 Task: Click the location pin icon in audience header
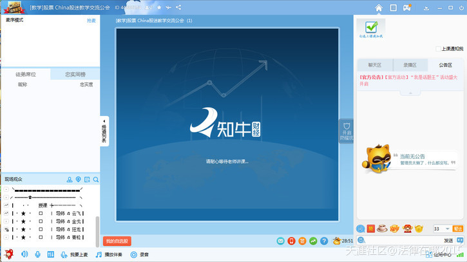pos(79,179)
